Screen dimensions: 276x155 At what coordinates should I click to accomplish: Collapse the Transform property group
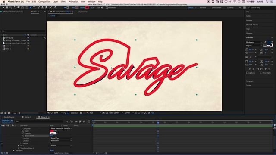point(13,150)
